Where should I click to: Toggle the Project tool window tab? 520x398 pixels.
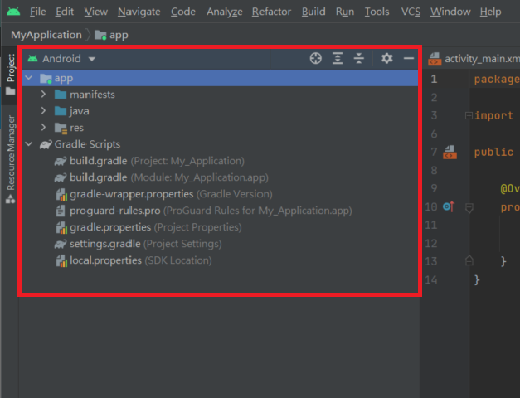(10, 75)
